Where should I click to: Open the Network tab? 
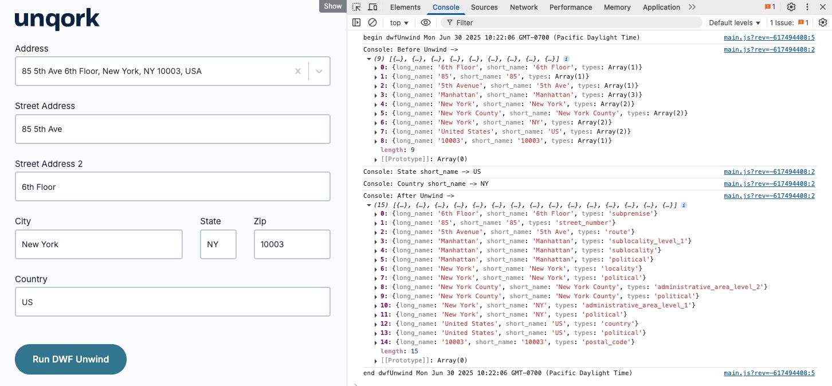[524, 7]
